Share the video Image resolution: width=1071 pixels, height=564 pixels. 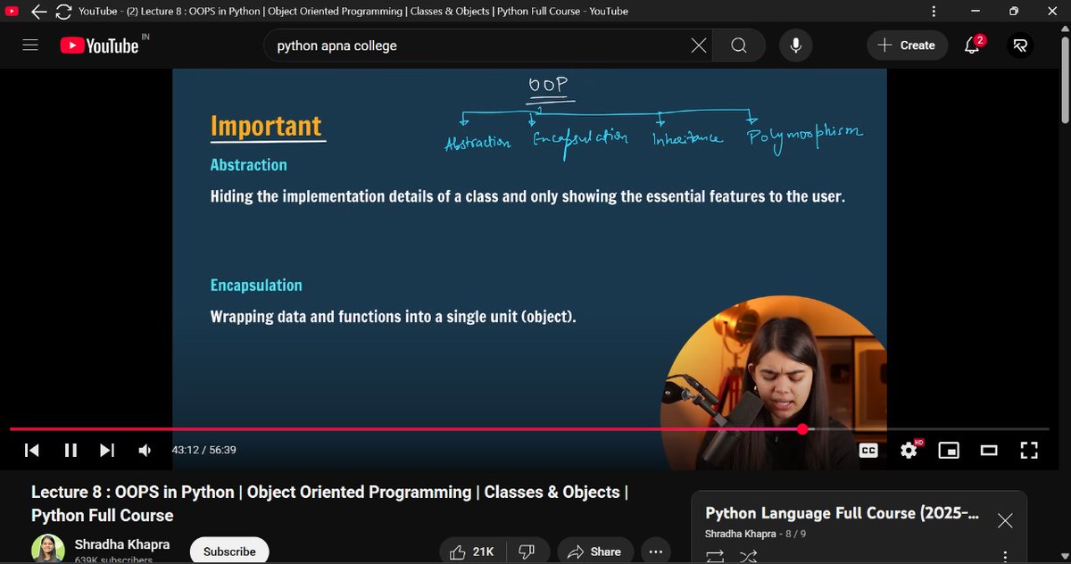click(x=594, y=552)
